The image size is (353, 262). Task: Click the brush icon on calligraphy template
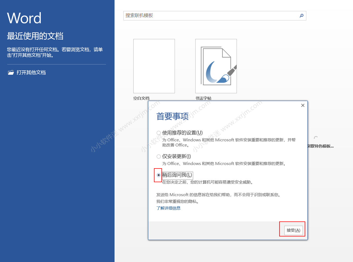point(232,70)
